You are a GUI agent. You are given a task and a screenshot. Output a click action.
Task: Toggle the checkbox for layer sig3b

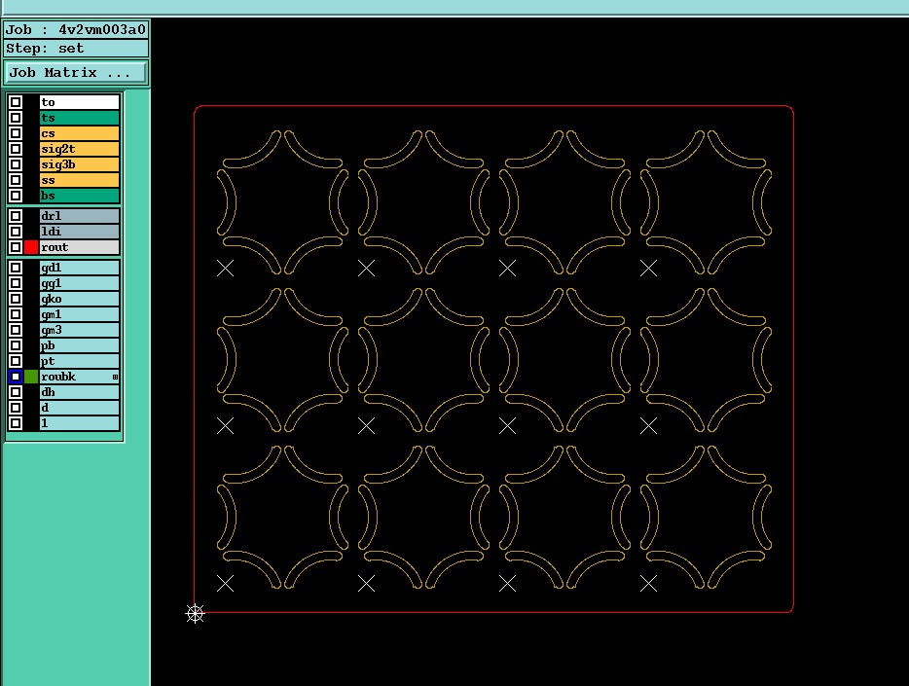click(x=16, y=164)
